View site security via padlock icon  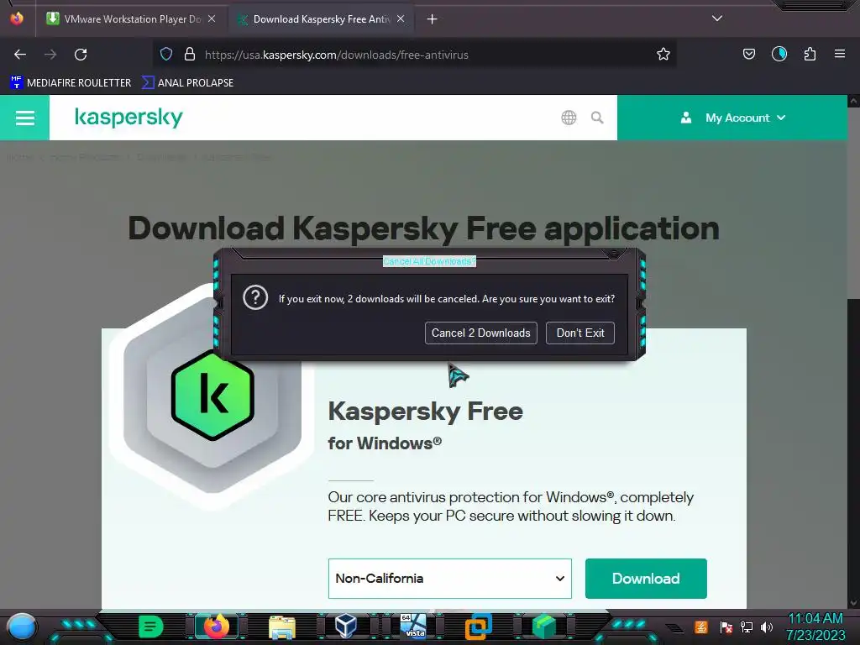(190, 55)
